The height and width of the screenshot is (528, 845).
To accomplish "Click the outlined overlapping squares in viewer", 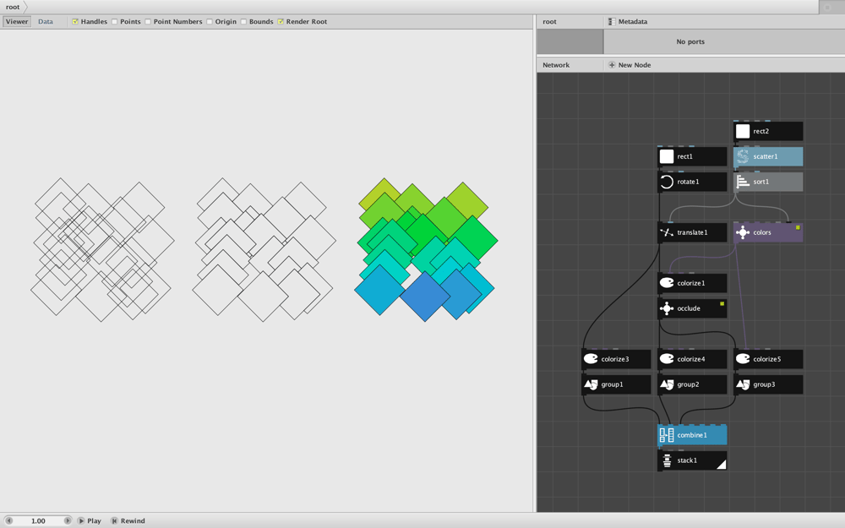I will coord(102,249).
